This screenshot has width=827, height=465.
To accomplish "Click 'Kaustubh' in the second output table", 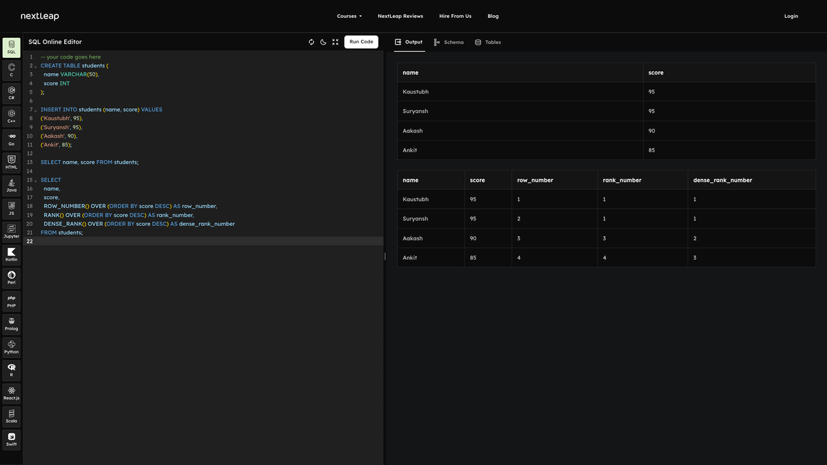I will pos(416,199).
